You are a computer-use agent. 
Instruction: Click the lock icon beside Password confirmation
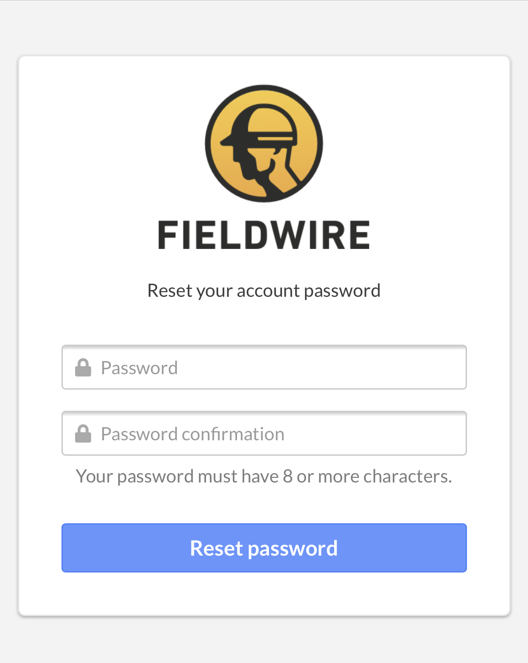point(83,434)
